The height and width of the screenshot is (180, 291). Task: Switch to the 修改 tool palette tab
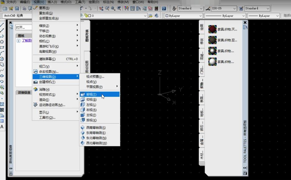(x=202, y=41)
